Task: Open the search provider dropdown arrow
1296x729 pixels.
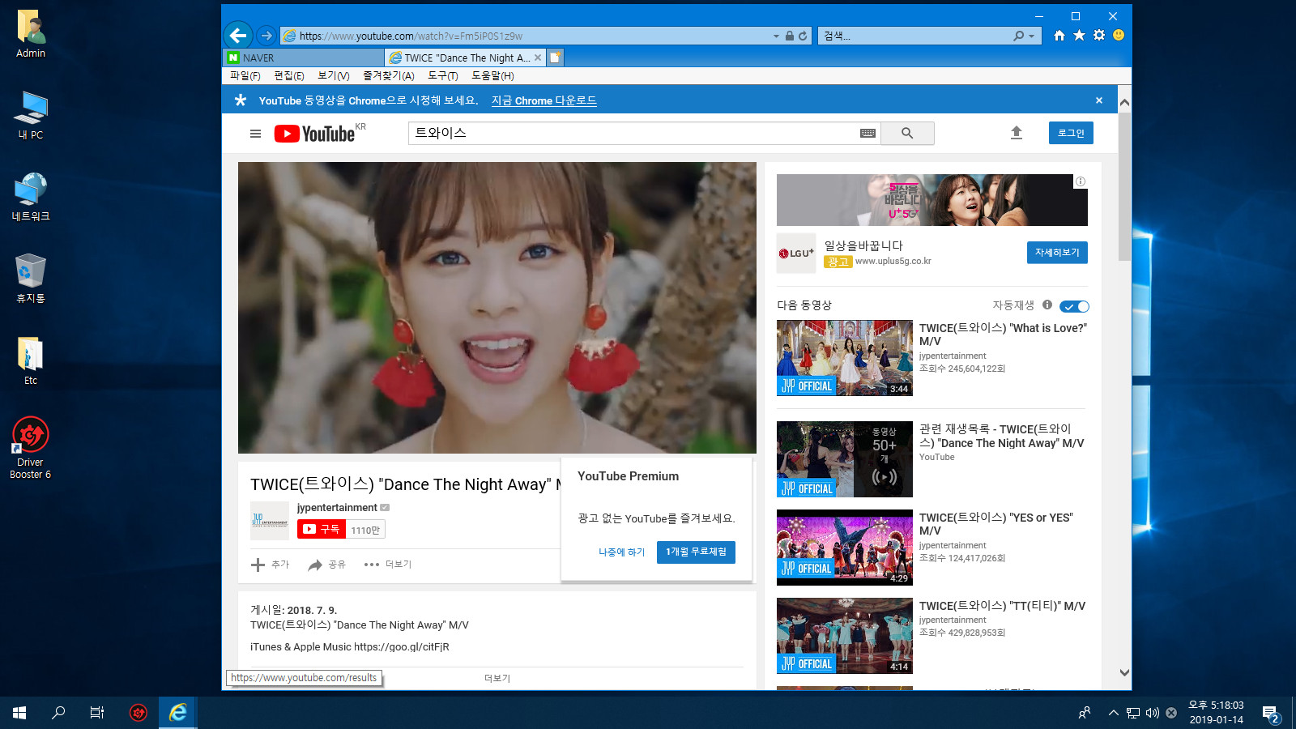Action: point(1031,36)
